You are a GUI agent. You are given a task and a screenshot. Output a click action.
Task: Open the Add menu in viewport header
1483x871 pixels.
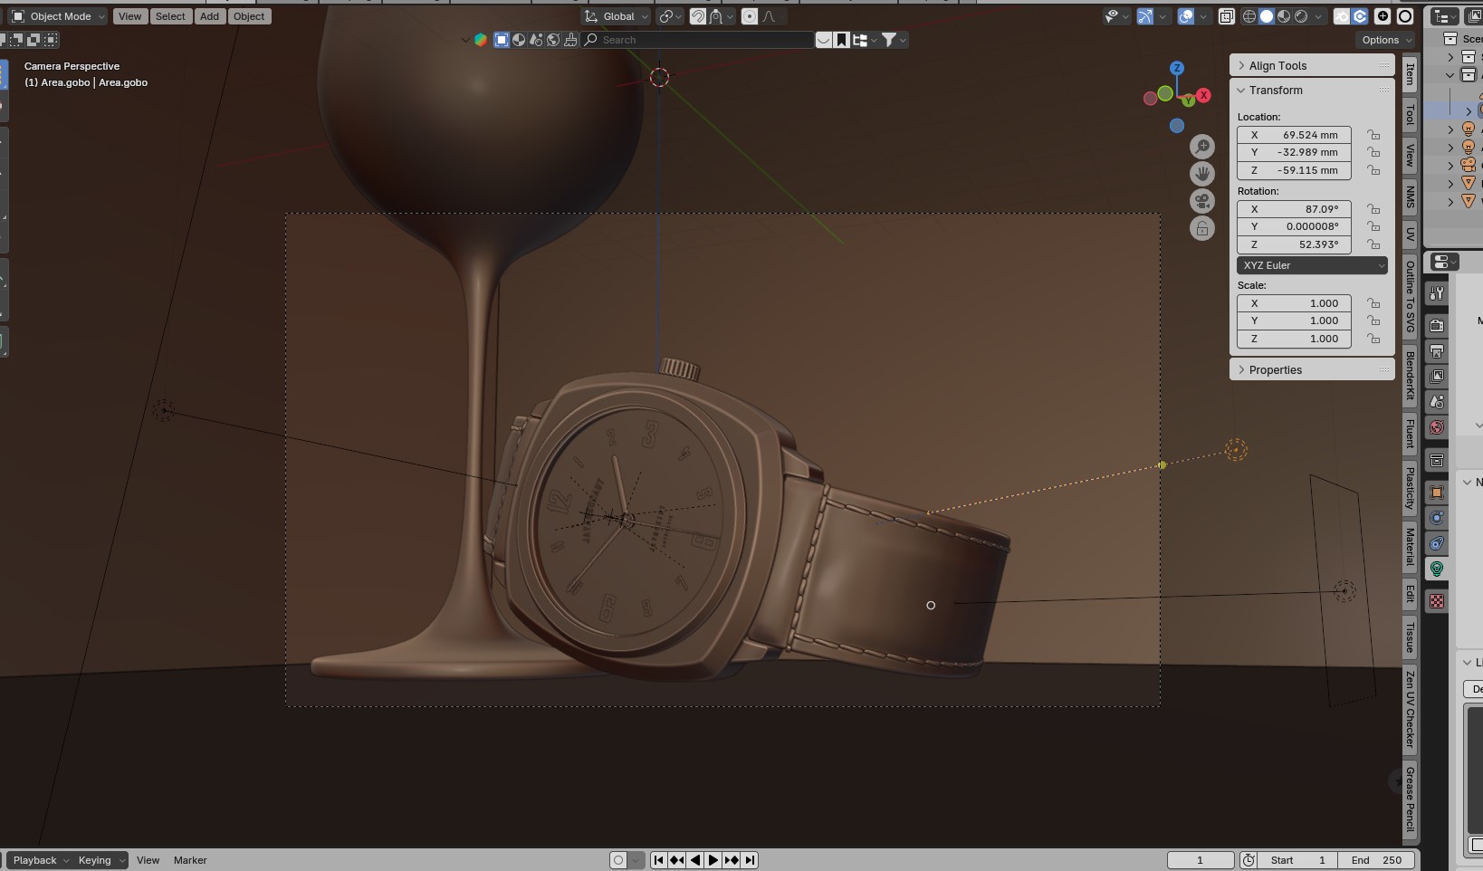[x=209, y=16]
